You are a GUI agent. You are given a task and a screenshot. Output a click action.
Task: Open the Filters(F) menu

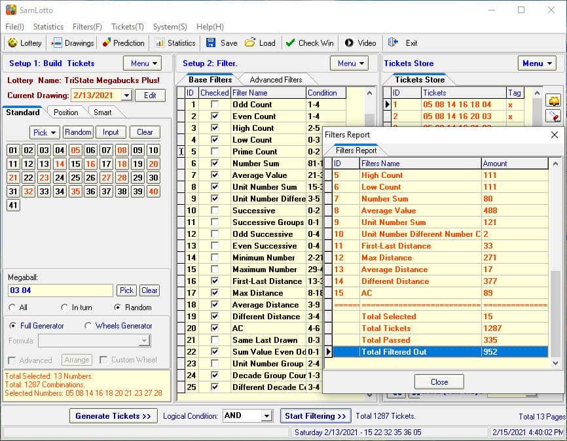[87, 27]
